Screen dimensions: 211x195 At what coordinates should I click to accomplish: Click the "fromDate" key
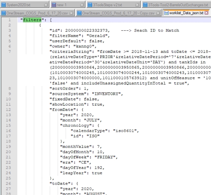coord(63,110)
